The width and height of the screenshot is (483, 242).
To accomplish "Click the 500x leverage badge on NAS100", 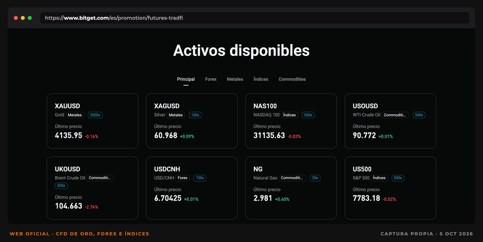I will pos(308,115).
